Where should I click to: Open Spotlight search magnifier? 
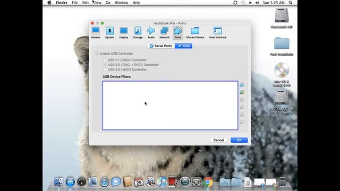(x=291, y=3)
